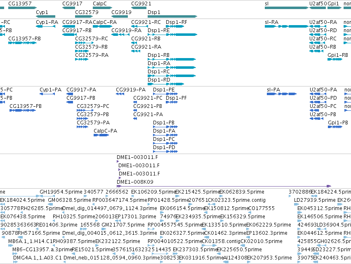Viewport: 351px width, 264px height.
Task: Select transcript CG9919-RA
Action: tap(121, 35)
